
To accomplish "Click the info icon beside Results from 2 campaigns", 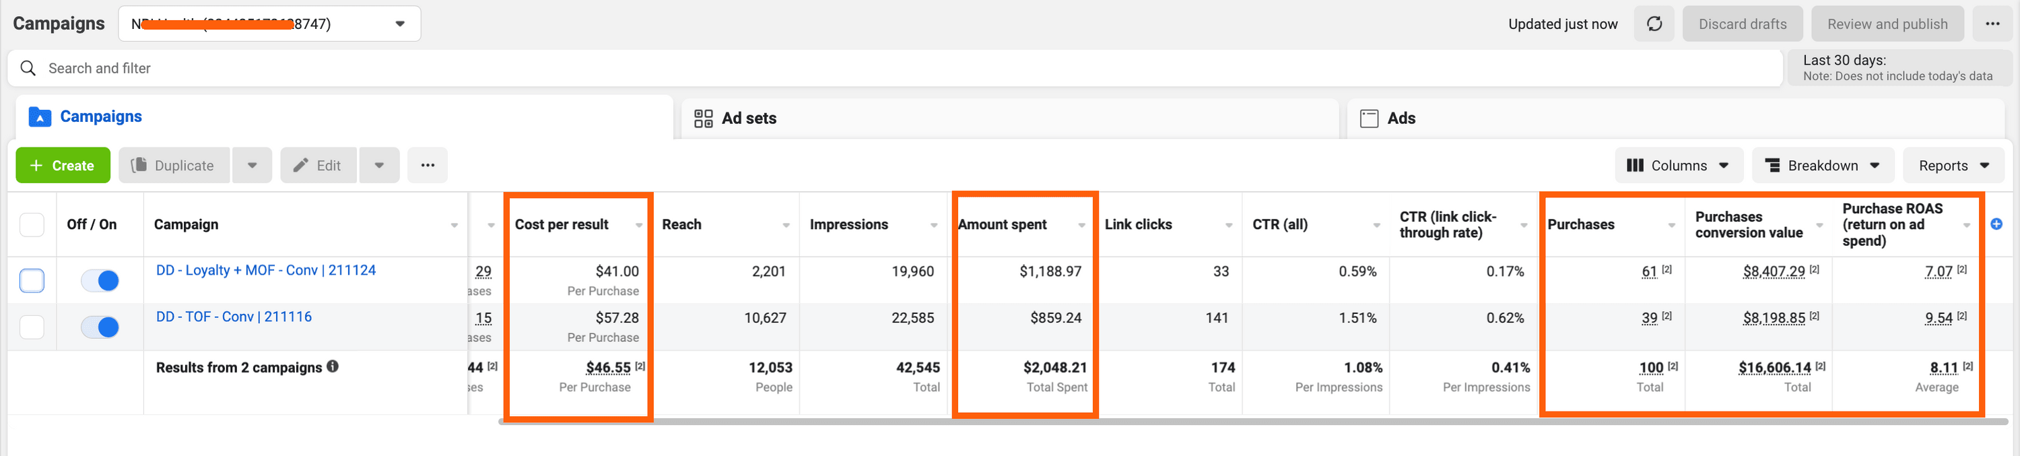I will [333, 366].
